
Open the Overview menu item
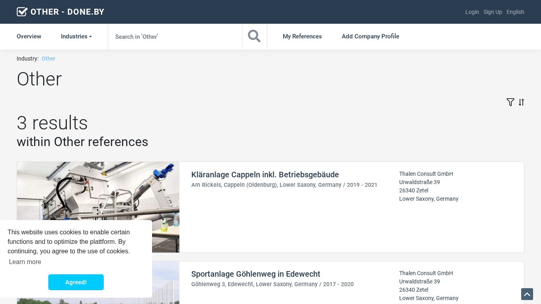(x=29, y=36)
